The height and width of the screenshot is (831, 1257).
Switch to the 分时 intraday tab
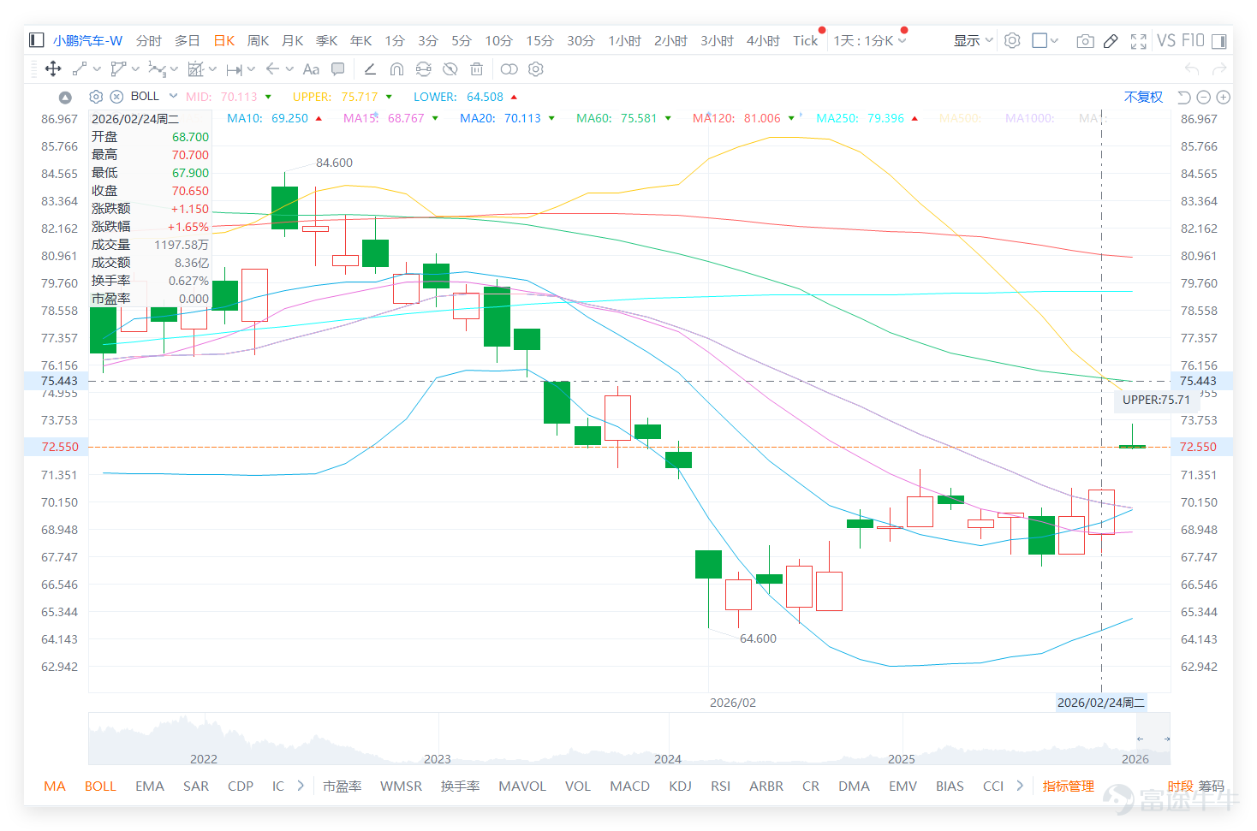(x=148, y=40)
